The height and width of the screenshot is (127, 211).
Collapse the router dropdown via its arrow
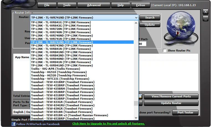coord(136,18)
